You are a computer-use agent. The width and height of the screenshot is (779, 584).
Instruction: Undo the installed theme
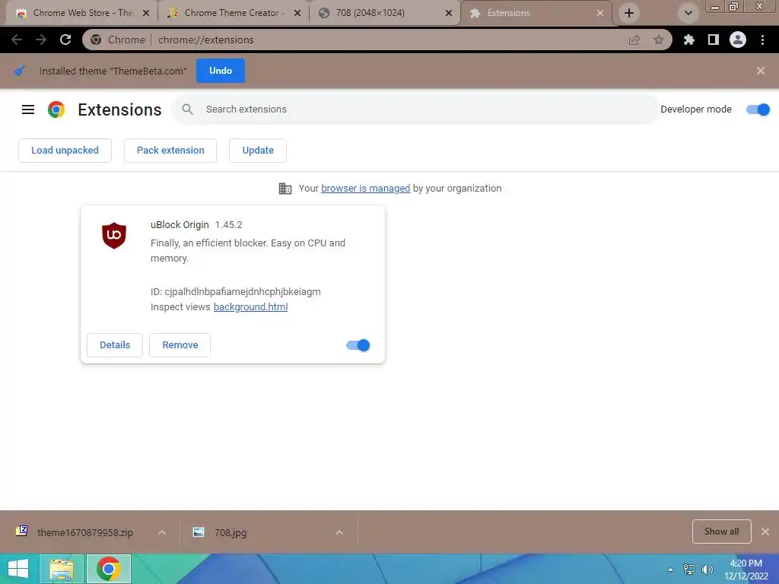pyautogui.click(x=221, y=71)
